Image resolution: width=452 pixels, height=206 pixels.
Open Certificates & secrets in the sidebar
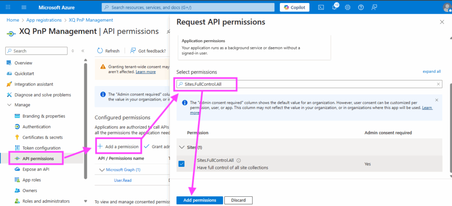pyautogui.click(x=41, y=137)
